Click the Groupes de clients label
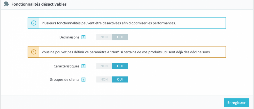The image size is (254, 109). (65, 80)
